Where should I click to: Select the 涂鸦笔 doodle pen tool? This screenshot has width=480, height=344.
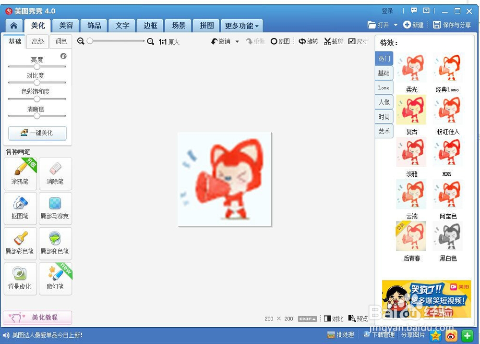pos(20,174)
